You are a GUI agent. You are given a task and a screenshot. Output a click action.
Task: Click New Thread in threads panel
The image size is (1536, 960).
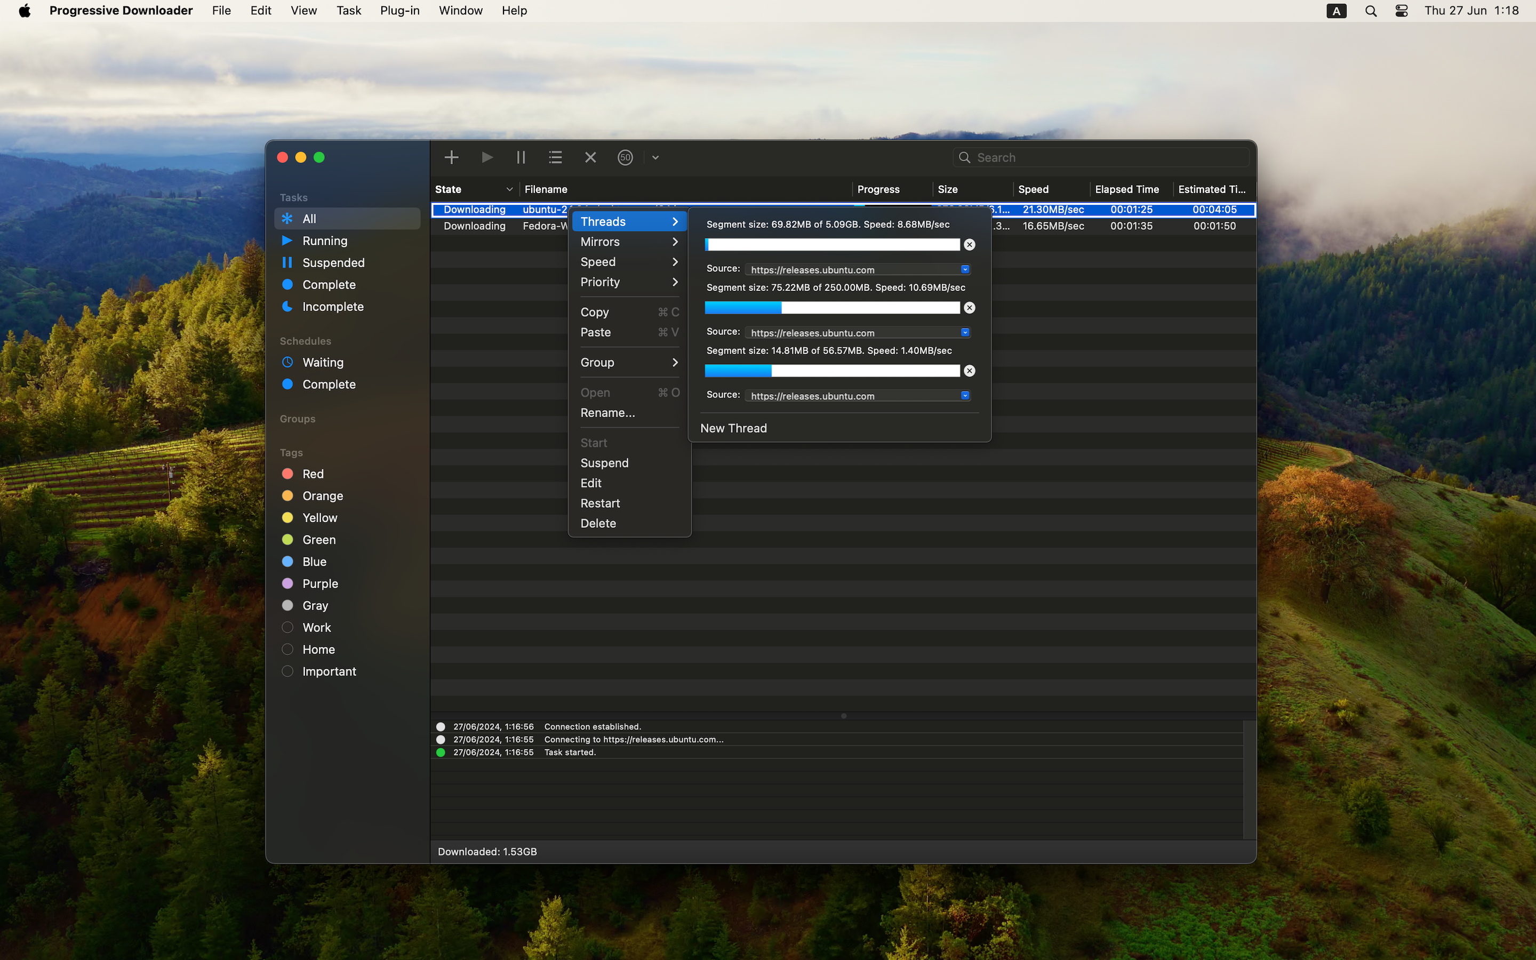(733, 428)
